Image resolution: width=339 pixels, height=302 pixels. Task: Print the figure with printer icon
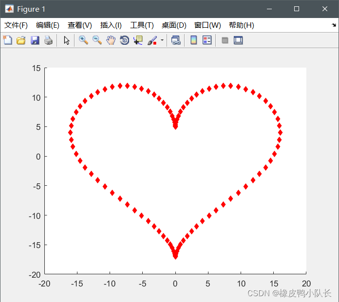48,40
